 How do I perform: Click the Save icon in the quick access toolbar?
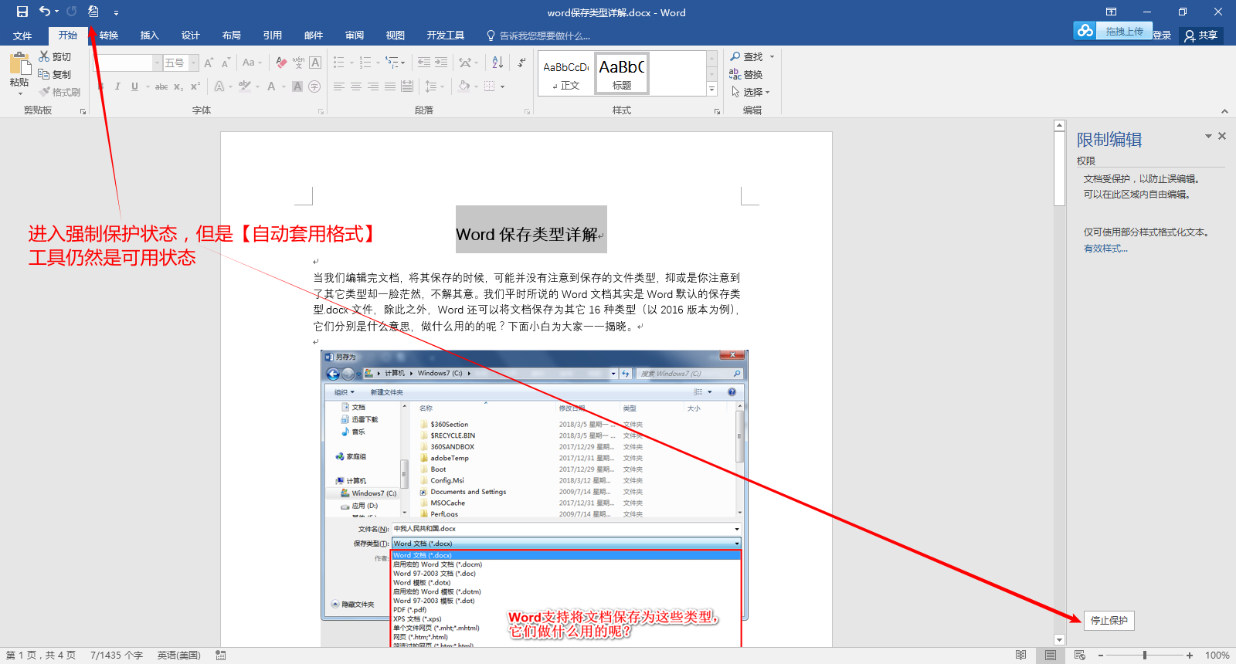pos(22,12)
